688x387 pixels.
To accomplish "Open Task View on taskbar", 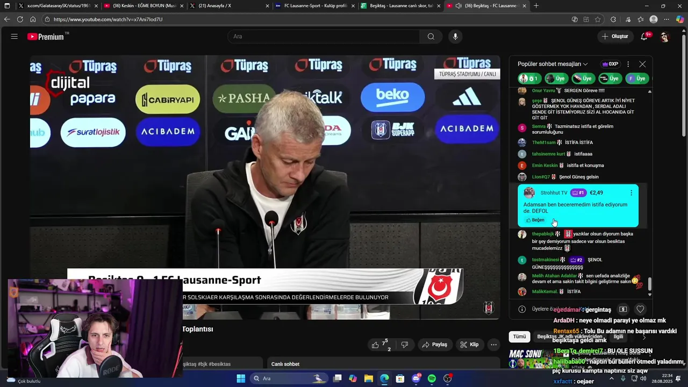I will (337, 378).
